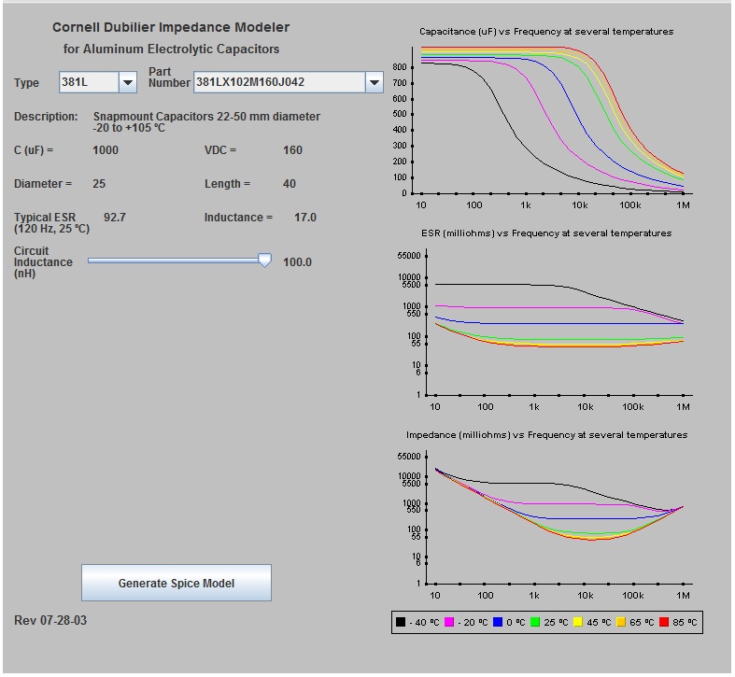The width and height of the screenshot is (735, 677).
Task: Click the Generate Spice Model button
Action: click(177, 583)
